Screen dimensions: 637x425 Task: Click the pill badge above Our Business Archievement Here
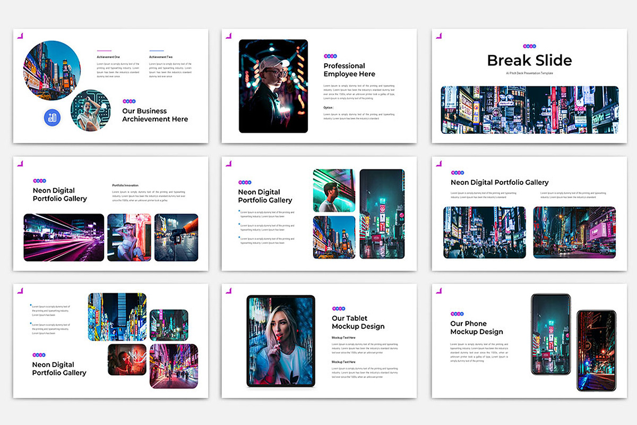coord(129,101)
